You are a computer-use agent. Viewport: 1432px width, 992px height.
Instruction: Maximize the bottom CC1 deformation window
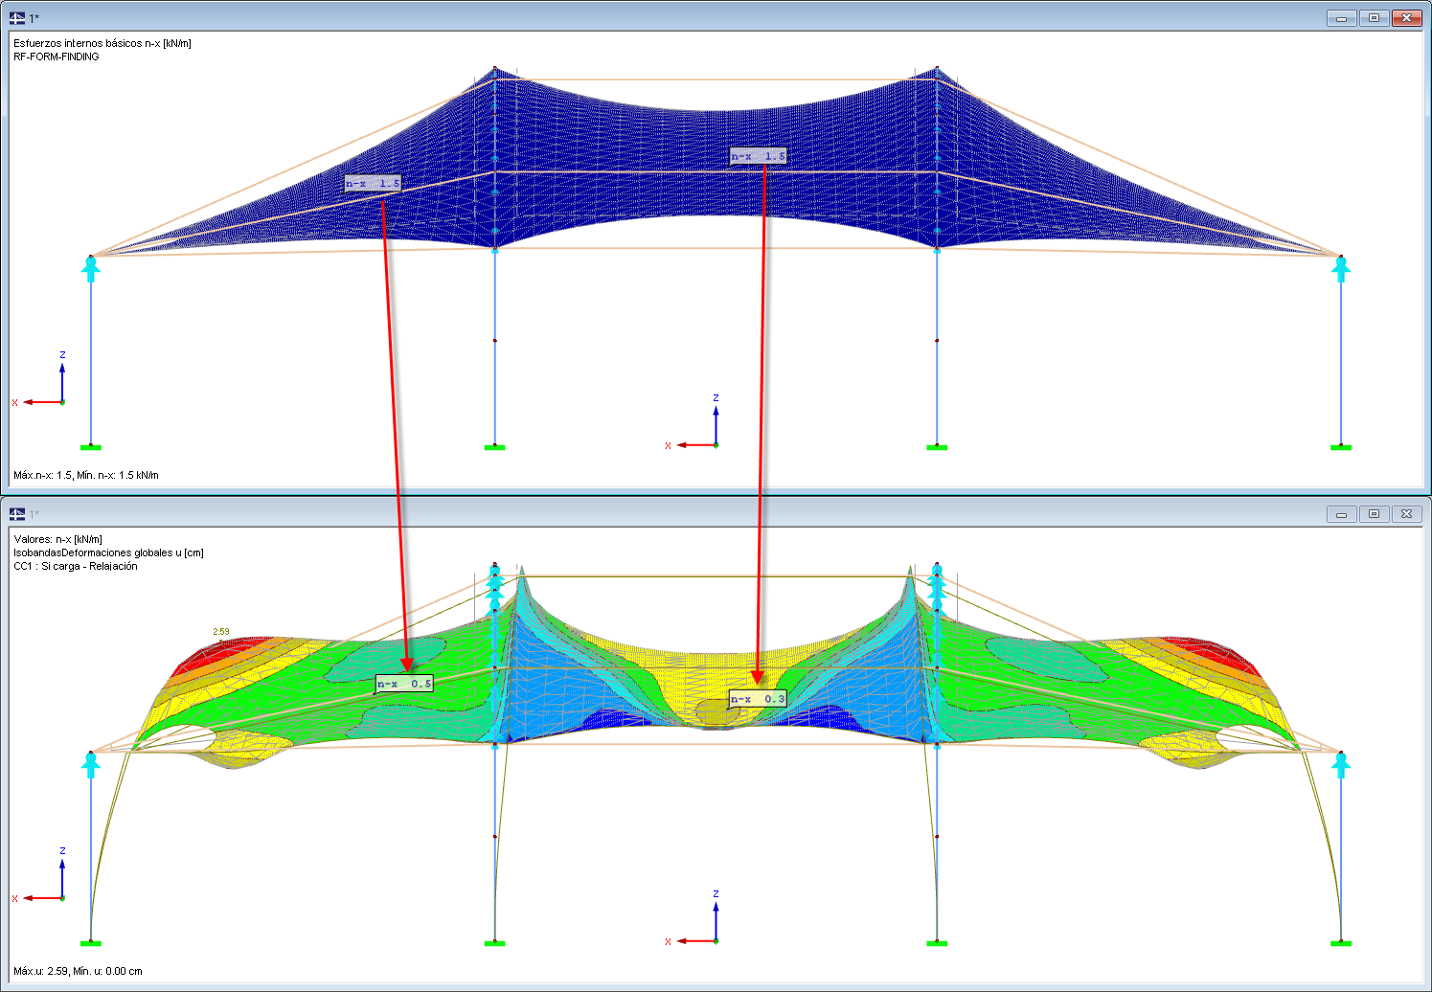(x=1374, y=514)
